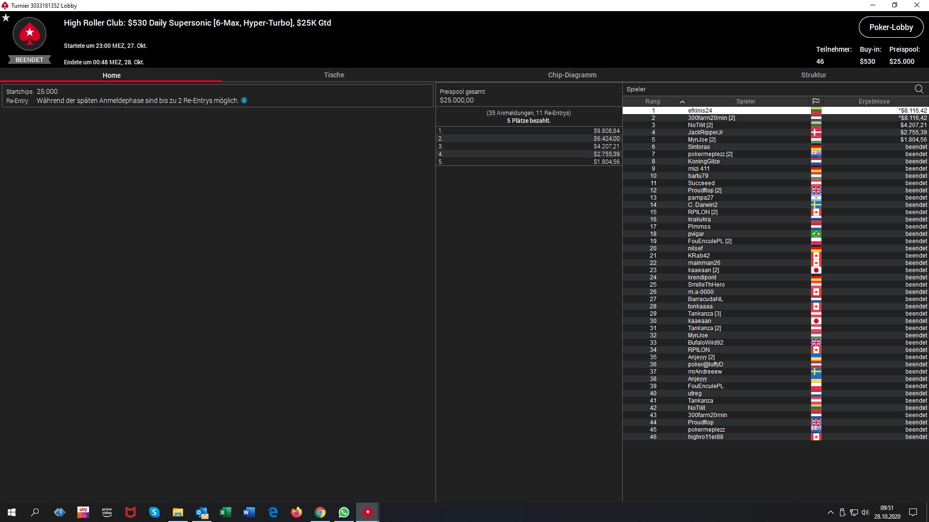Screen dimensions: 929x522
Task: Click the player search magnifier icon
Action: pyautogui.click(x=918, y=89)
